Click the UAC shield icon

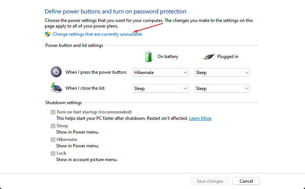(48, 34)
